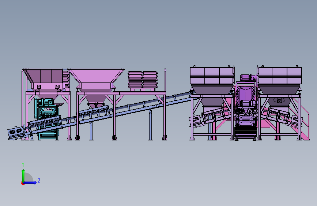Select the stacked bags on the pallet
317x206 pixels.
coord(143,80)
